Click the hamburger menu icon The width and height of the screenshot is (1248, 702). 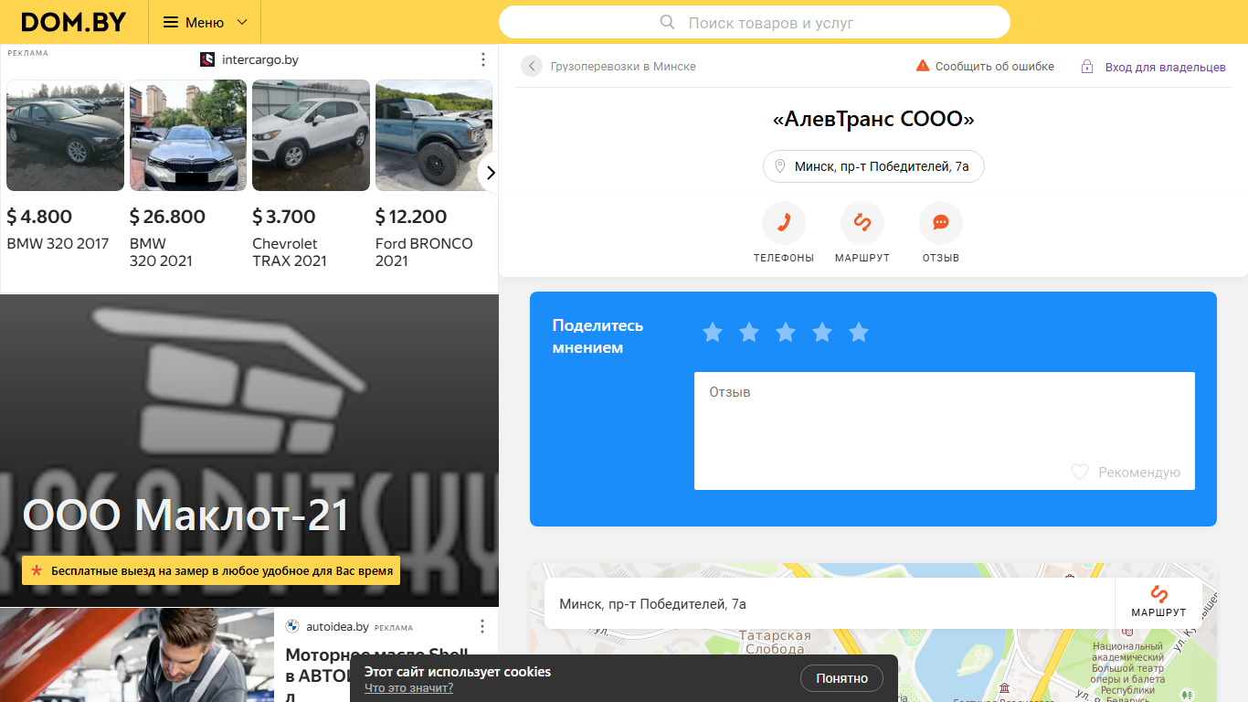171,22
